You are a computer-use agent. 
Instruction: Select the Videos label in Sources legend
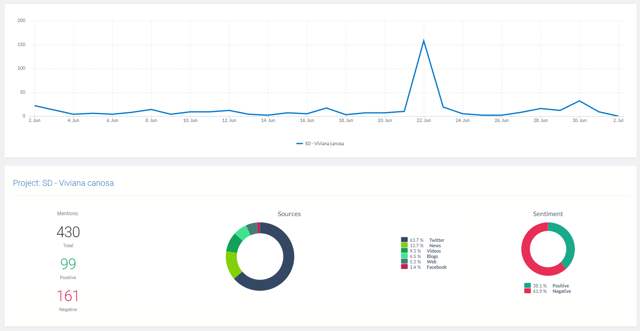[x=434, y=251]
